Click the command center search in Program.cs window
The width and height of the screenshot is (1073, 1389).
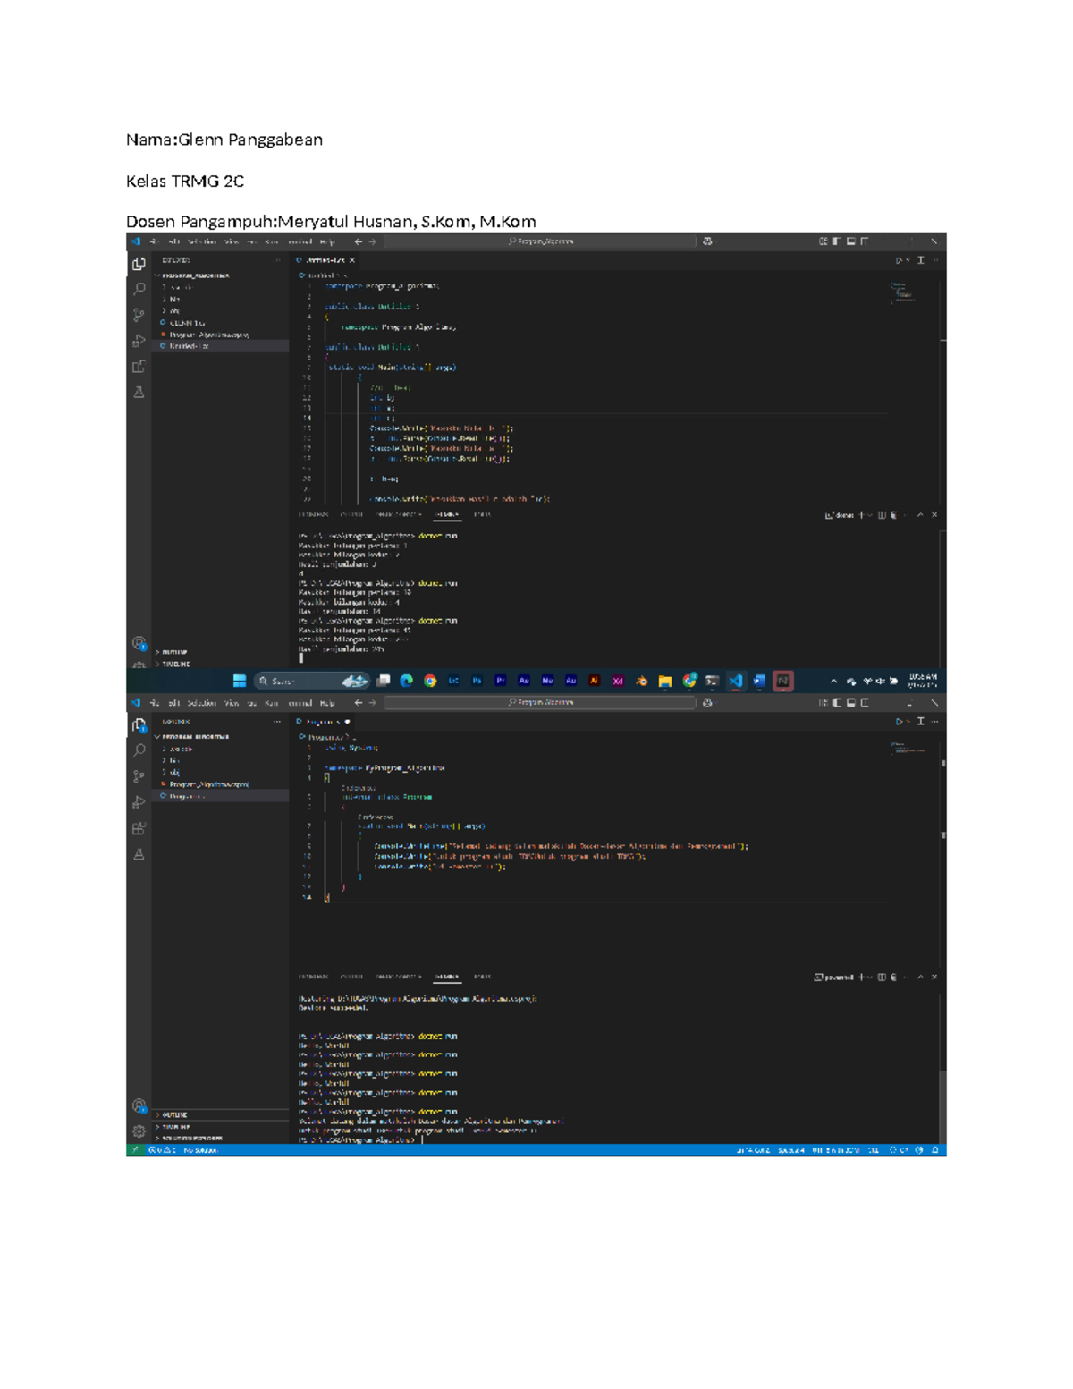[x=540, y=703]
